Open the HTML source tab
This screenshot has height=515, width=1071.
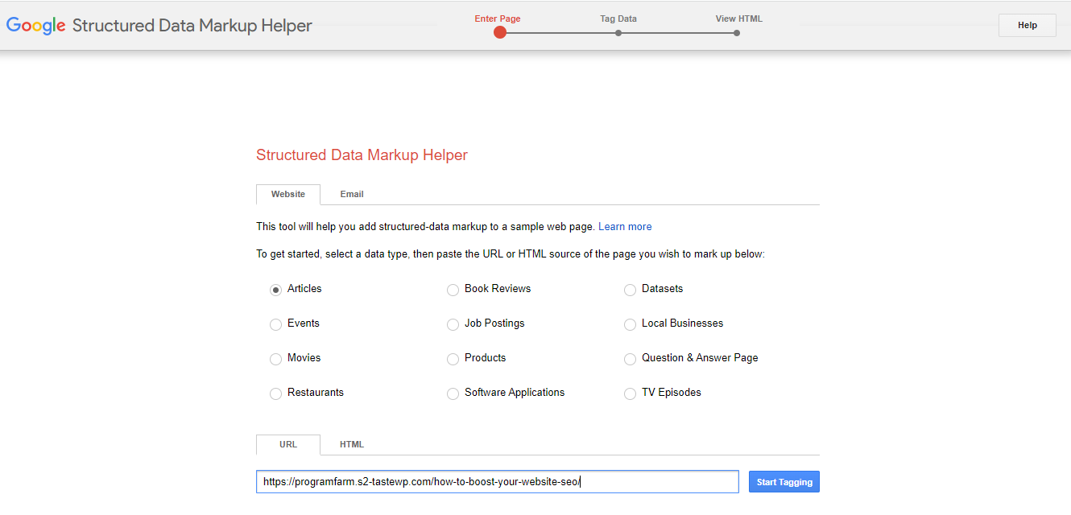click(352, 445)
